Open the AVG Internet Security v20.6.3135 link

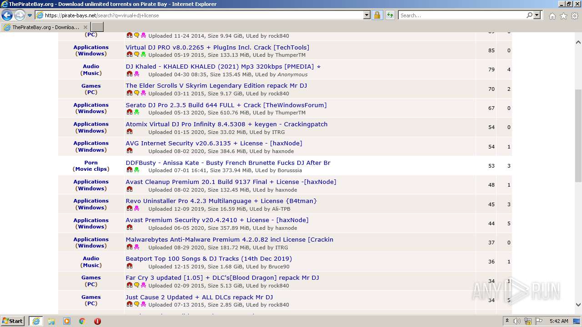(214, 143)
